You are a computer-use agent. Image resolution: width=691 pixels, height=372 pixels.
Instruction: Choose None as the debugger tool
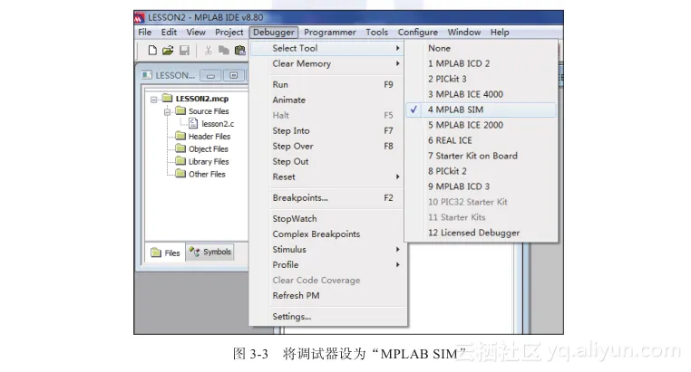[x=481, y=48]
